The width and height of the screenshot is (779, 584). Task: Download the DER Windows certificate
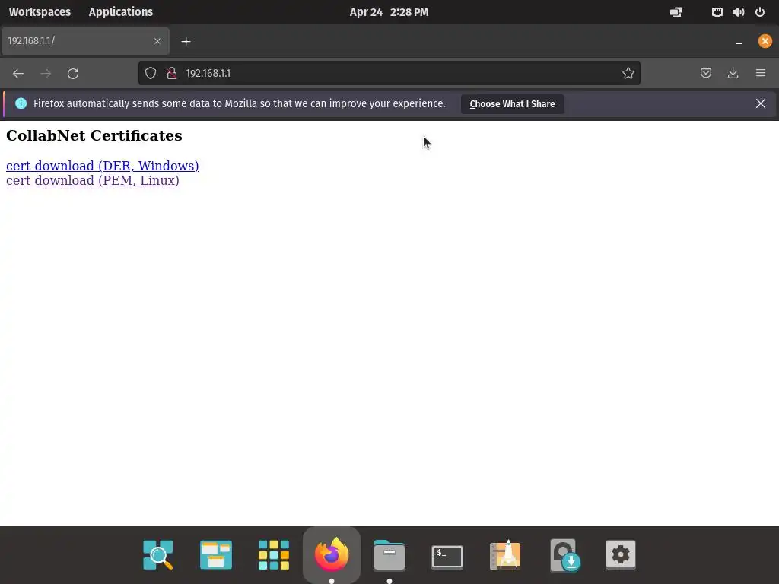103,165
